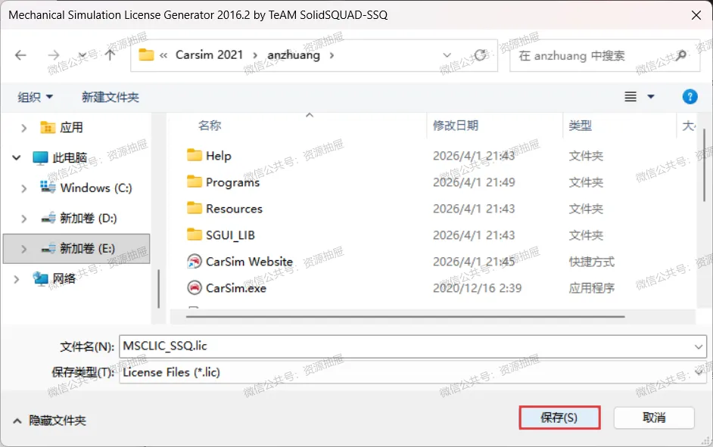Select 此电脑 in the navigation pane

60,157
